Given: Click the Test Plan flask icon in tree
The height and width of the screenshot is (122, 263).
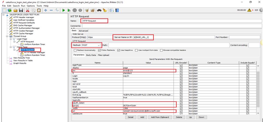Looking at the screenshot, I should pos(7,15).
